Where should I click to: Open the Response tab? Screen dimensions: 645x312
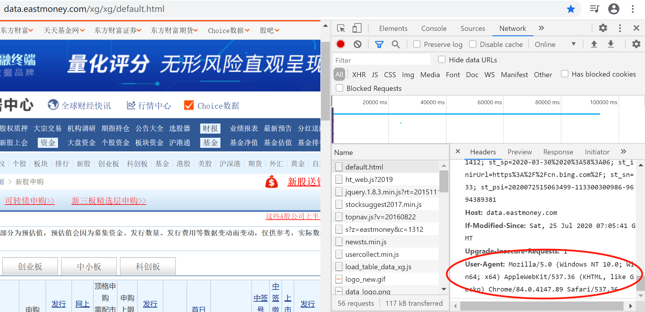(x=558, y=152)
